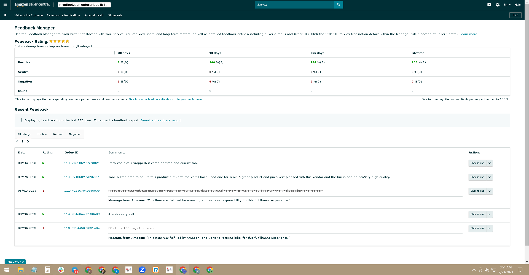
Task: Open Choose one dropdown for 03/28/2023 feedback
Action: (x=480, y=214)
